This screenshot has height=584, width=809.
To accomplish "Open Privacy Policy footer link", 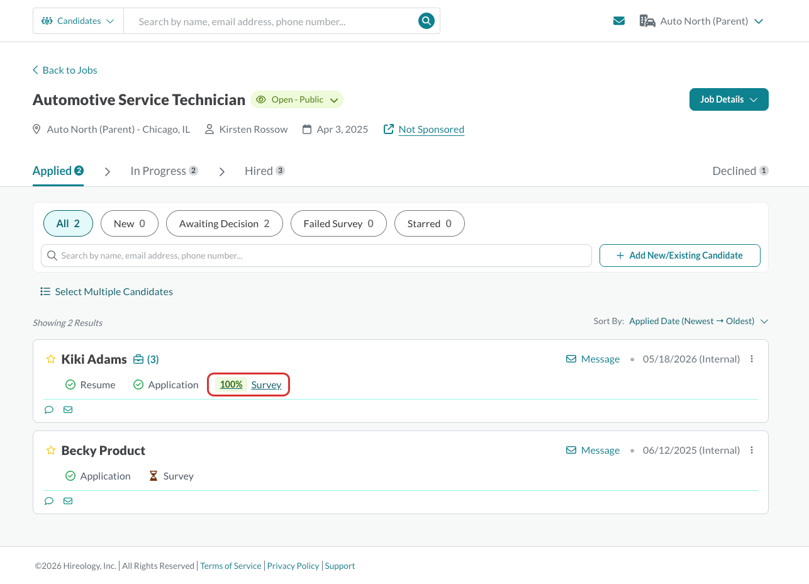I will point(293,566).
